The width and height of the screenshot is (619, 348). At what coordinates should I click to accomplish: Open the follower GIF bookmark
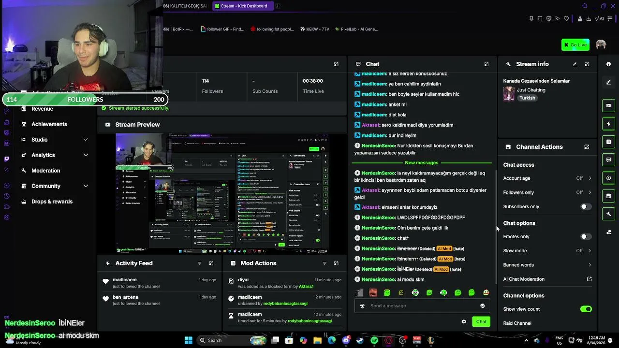coord(222,29)
